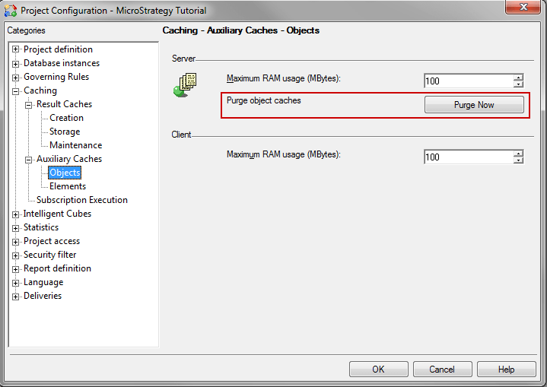Image resolution: width=547 pixels, height=387 pixels.
Task: Open Subscription Execution settings
Action: pos(82,200)
